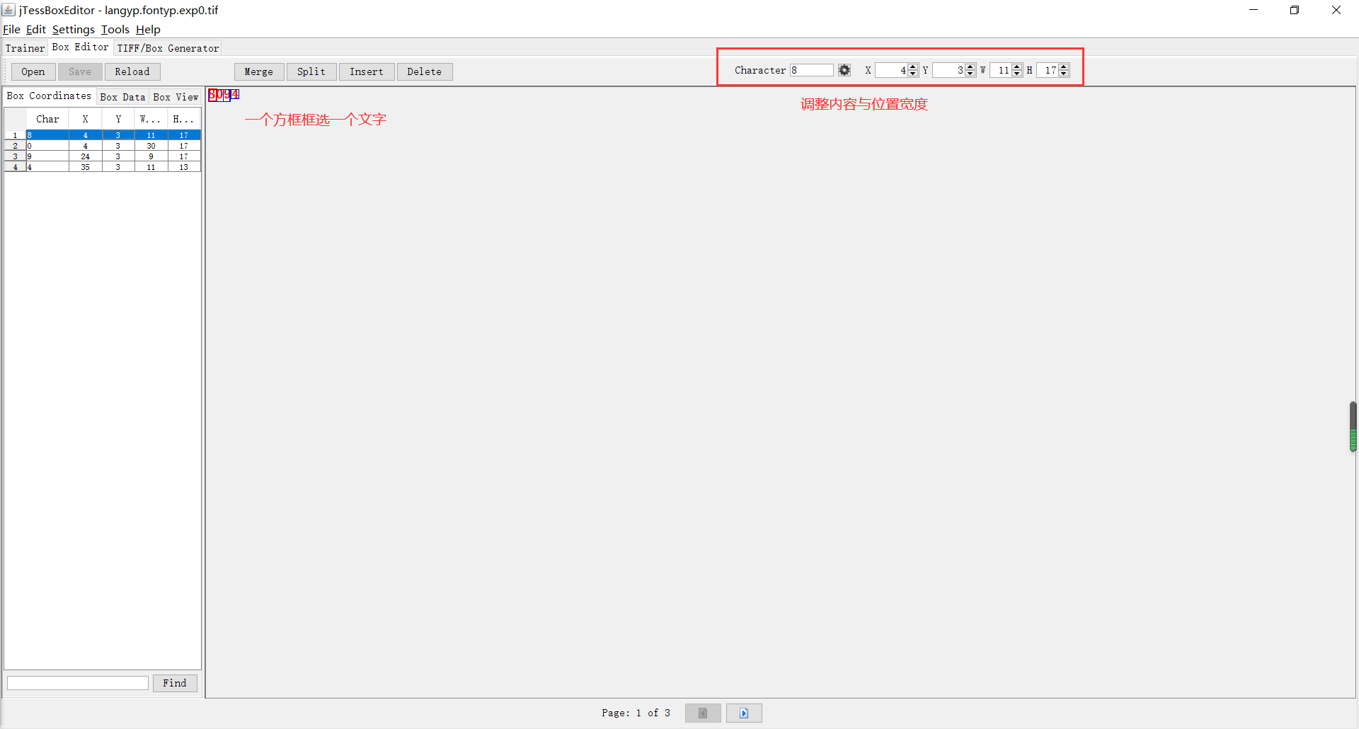This screenshot has height=729, width=1359.
Task: Split the selected box
Action: pyautogui.click(x=311, y=71)
